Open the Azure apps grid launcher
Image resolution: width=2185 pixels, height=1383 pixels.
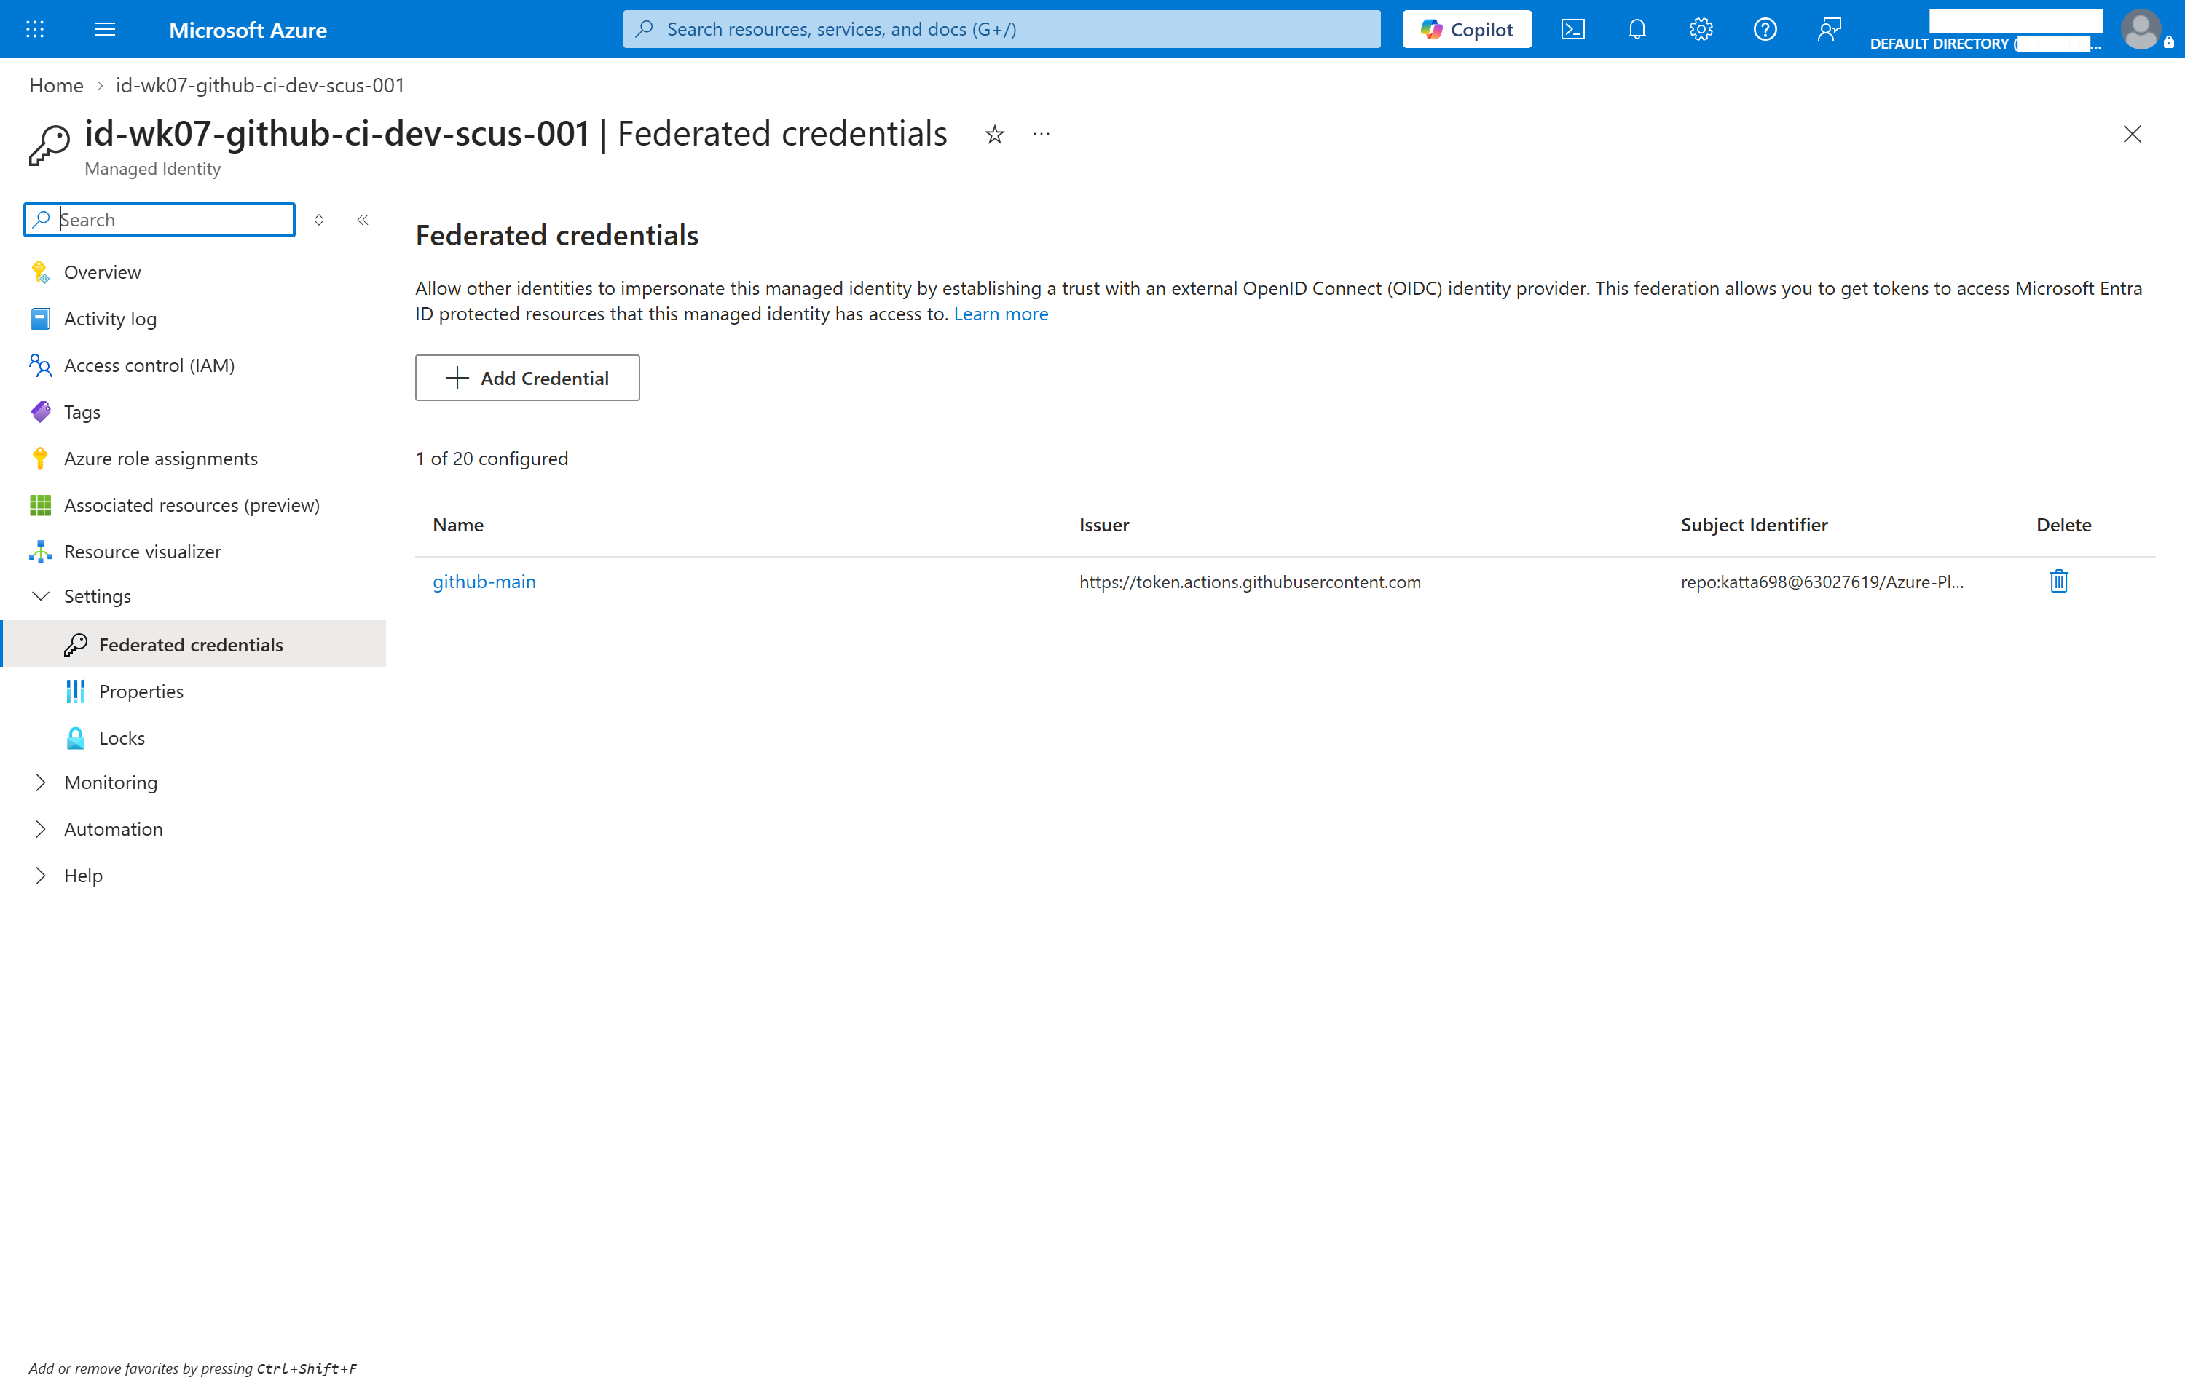[x=34, y=29]
